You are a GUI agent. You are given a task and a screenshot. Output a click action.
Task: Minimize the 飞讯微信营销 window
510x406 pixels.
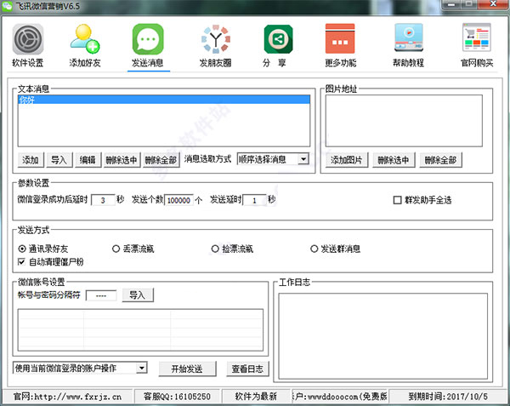tap(451, 4)
